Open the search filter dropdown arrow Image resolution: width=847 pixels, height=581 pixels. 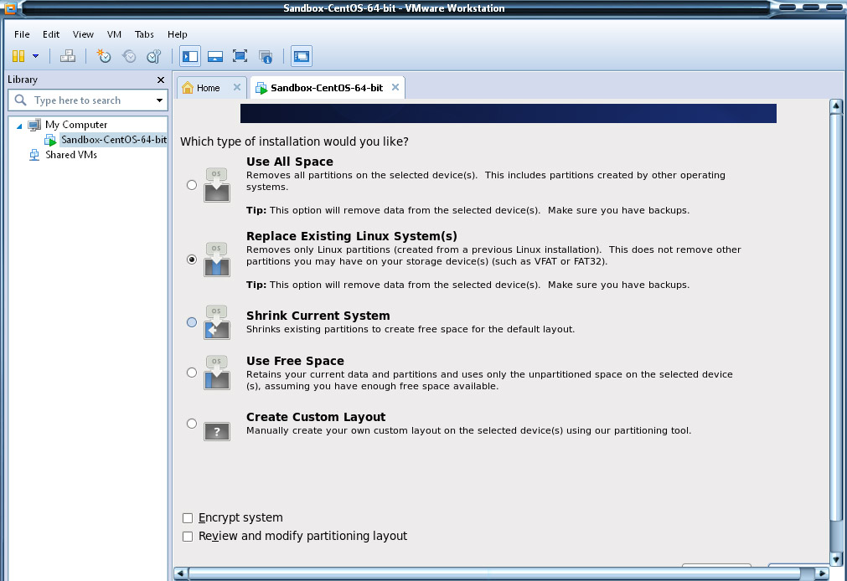tap(159, 100)
